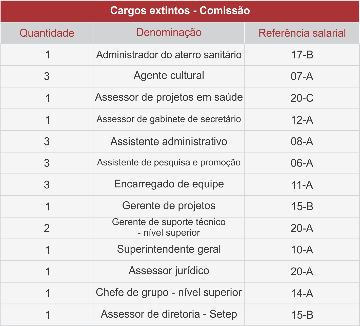
Task: Select the 'Agente cultural' row name
Action: (169, 76)
